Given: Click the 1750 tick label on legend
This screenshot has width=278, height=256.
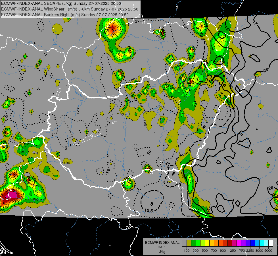Looking at the screenshot, I should tap(241, 251).
